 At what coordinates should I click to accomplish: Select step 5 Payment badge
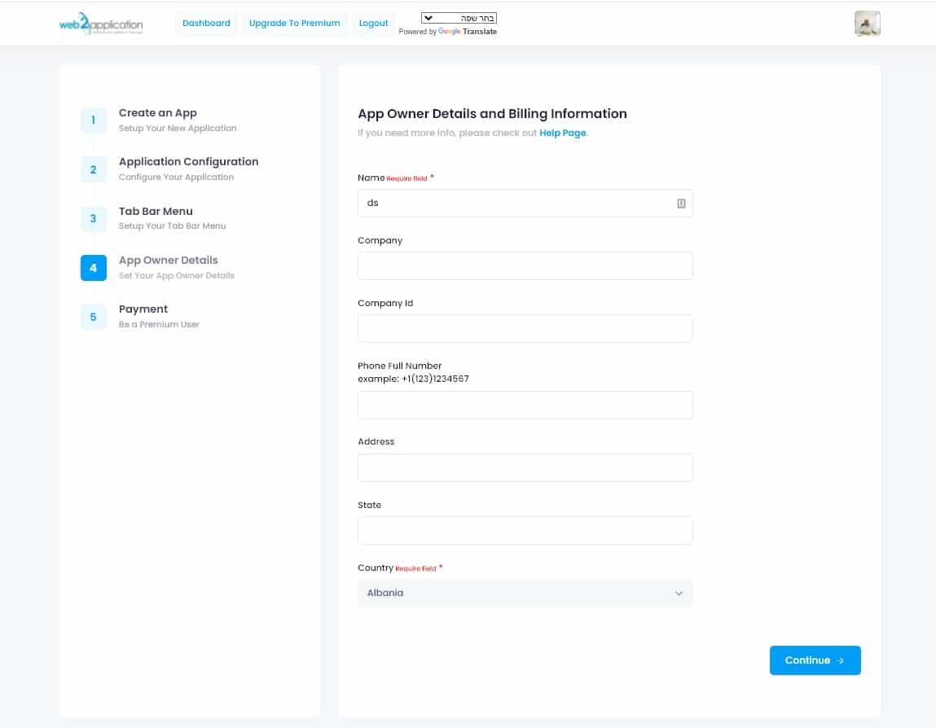pos(93,317)
